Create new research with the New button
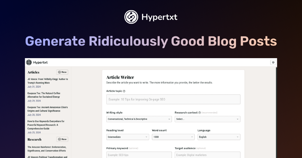This screenshot has width=302, height=158. (62, 139)
